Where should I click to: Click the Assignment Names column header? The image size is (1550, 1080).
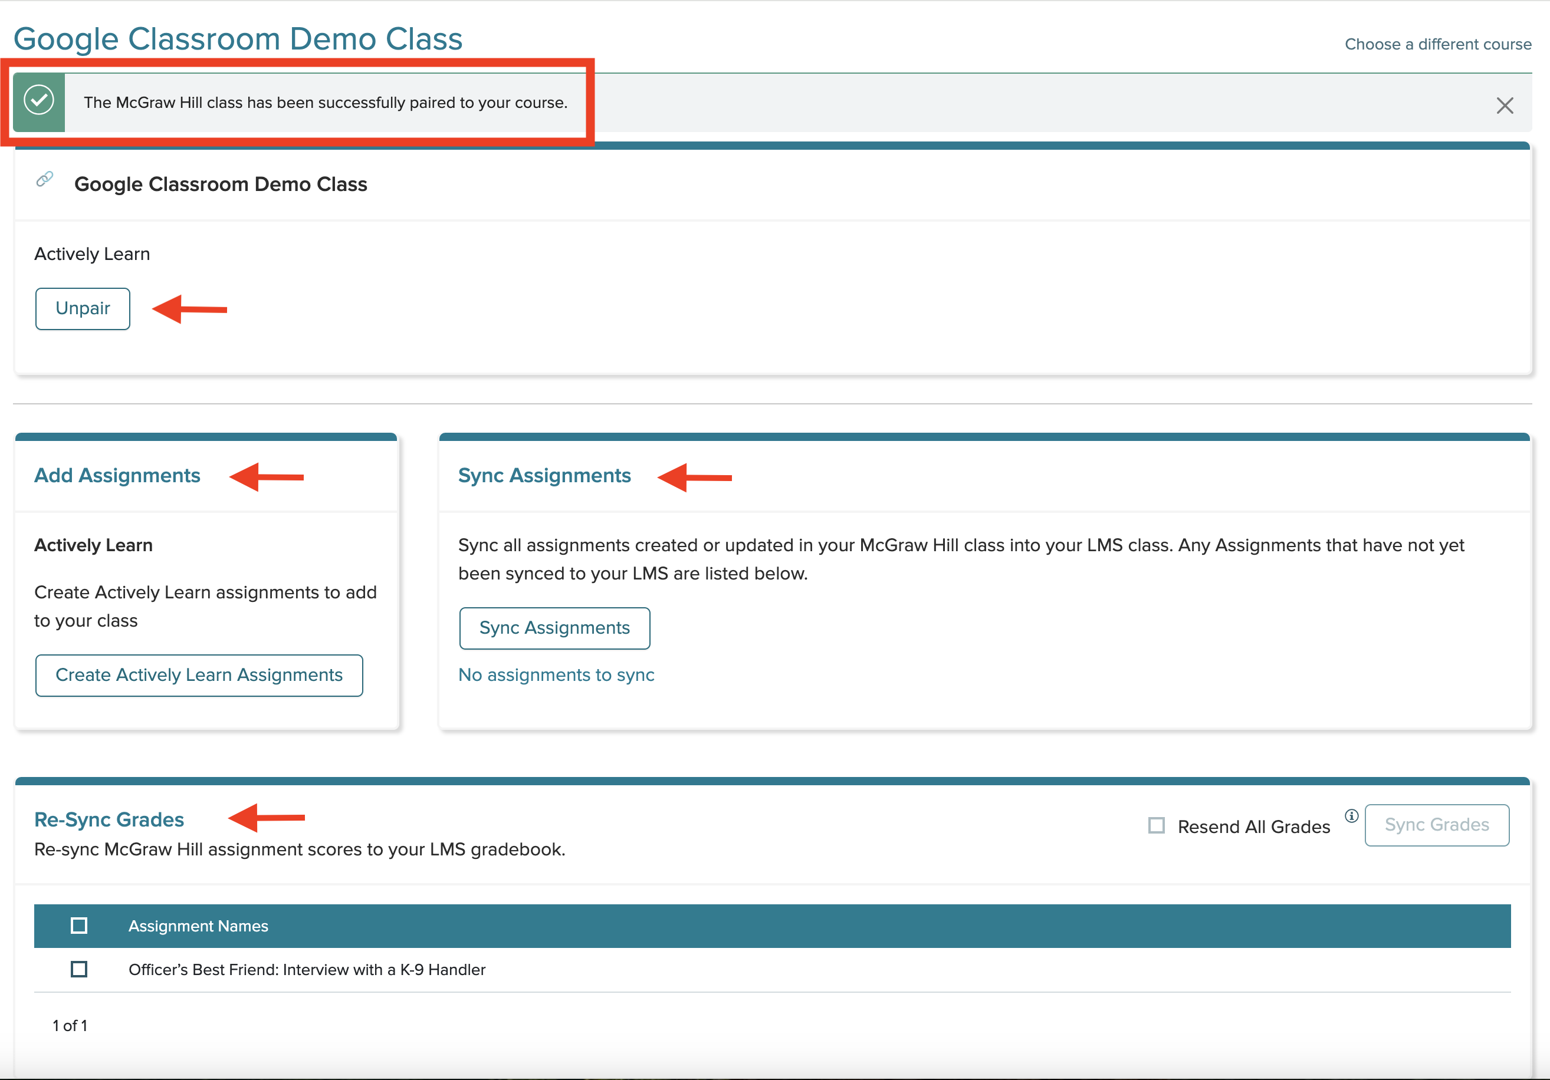point(199,926)
